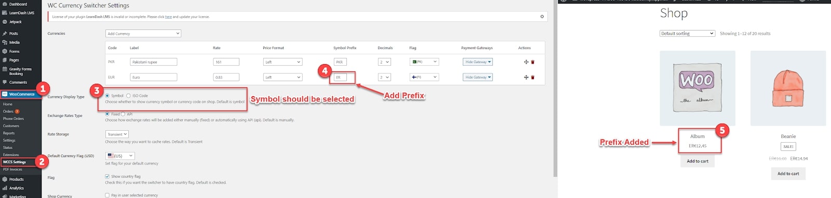The image size is (831, 198).
Task: Open the Rate Storage Transient dropdown
Action: pos(117,134)
